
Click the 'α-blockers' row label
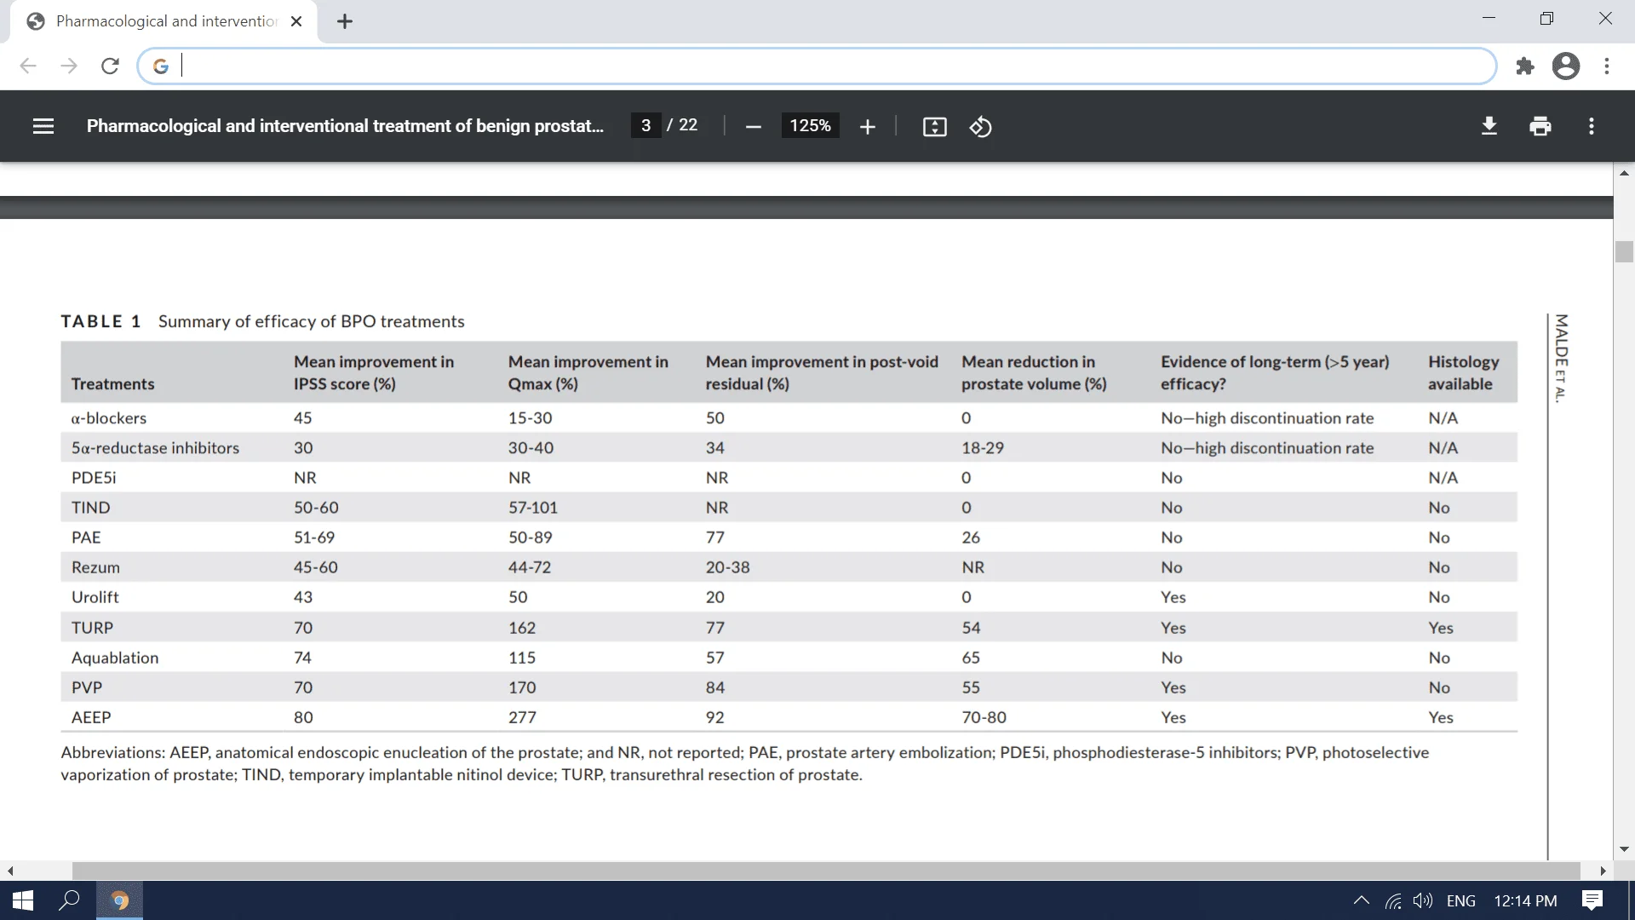click(x=109, y=418)
